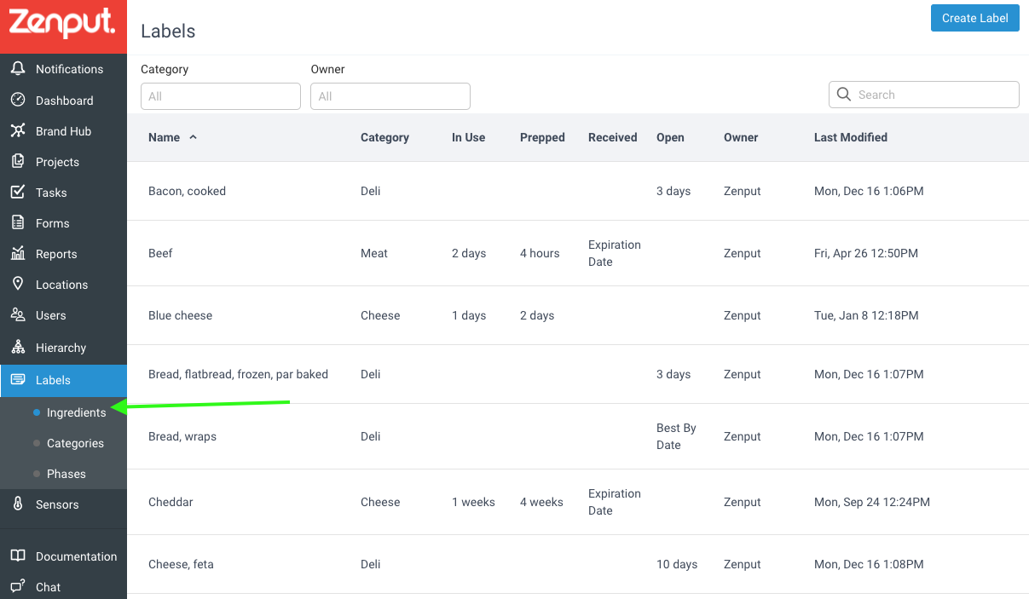
Task: Open the Reports chart icon
Action: [x=18, y=253]
